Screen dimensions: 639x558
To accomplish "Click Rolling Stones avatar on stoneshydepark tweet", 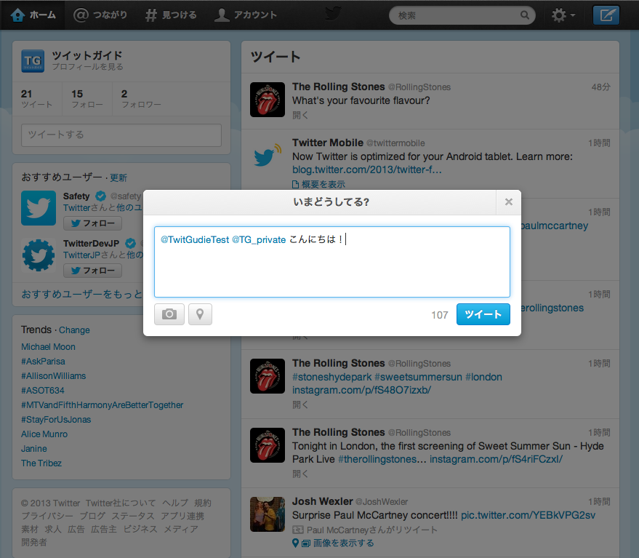I will pos(268,376).
